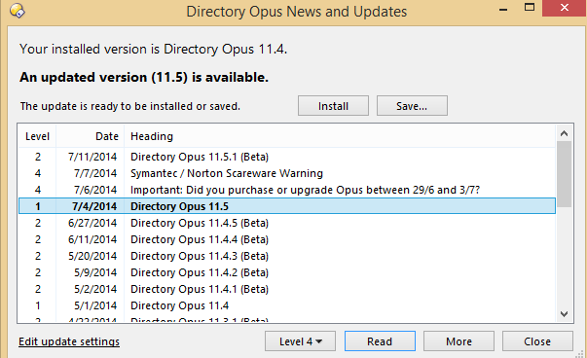Click the Directory Opus title bar icon

point(18,11)
